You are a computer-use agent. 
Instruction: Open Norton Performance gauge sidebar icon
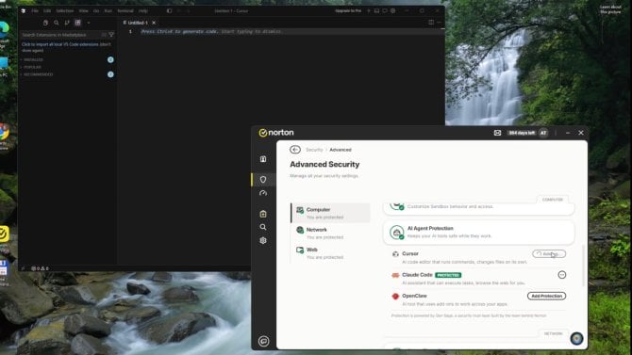coord(263,193)
